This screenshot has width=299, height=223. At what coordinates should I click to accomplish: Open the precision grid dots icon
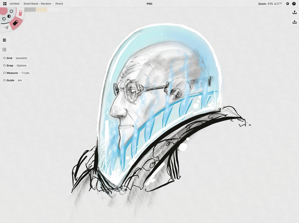(5, 49)
